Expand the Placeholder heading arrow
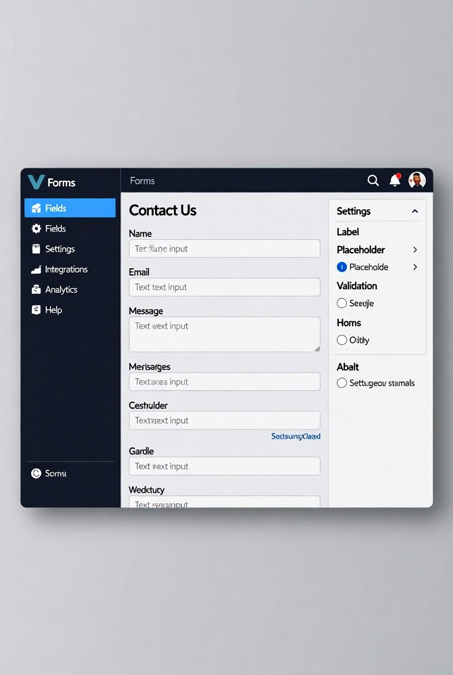453x675 pixels. [x=415, y=250]
